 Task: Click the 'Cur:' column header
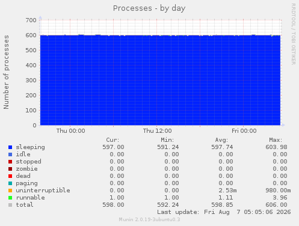click(113, 140)
